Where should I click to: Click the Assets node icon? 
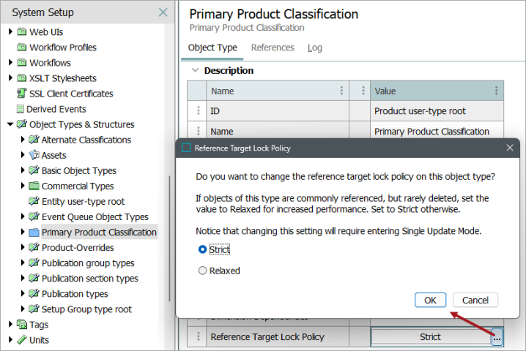pyautogui.click(x=34, y=155)
